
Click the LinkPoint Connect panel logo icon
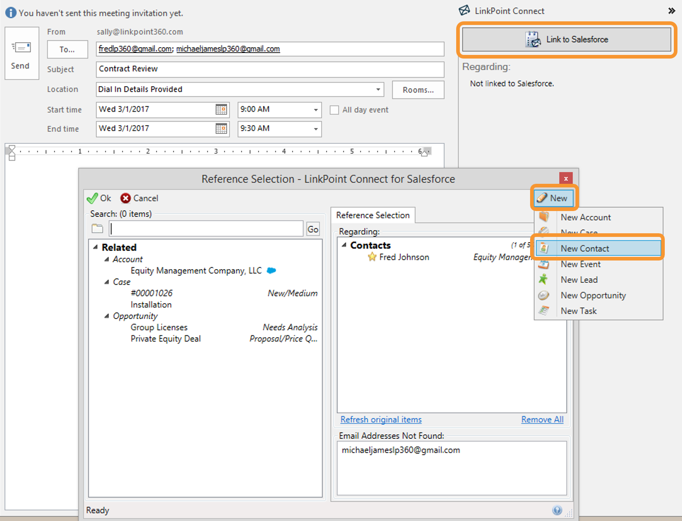pyautogui.click(x=464, y=10)
